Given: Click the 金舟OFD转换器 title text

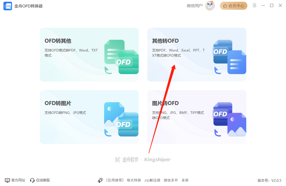Looking at the screenshot, I should (x=28, y=6).
